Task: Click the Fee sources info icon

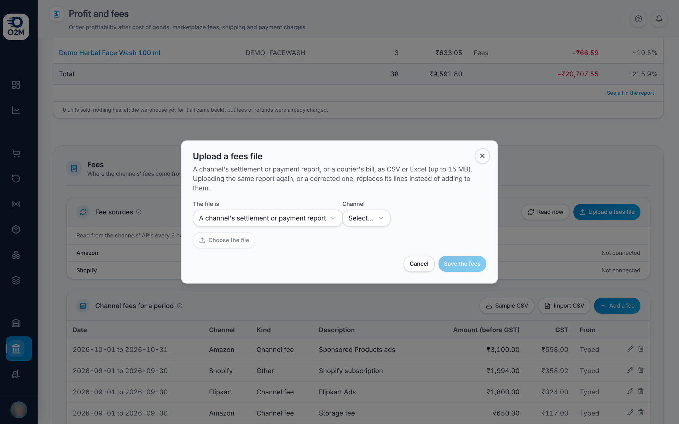Action: click(x=139, y=212)
